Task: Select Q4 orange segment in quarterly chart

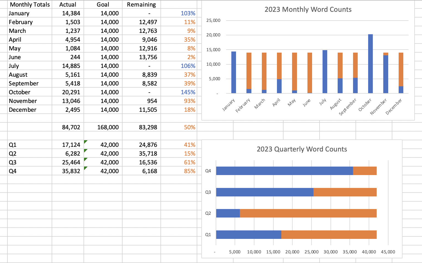Action: tap(365, 171)
